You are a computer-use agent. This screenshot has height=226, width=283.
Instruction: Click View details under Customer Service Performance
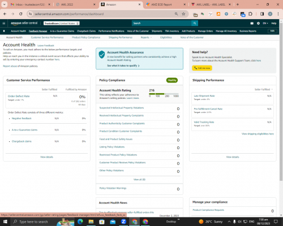coord(46,157)
